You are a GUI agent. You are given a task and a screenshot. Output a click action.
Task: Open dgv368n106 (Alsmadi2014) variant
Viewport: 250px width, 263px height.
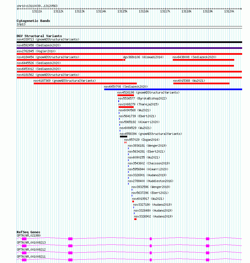pyautogui.click(x=143, y=57)
